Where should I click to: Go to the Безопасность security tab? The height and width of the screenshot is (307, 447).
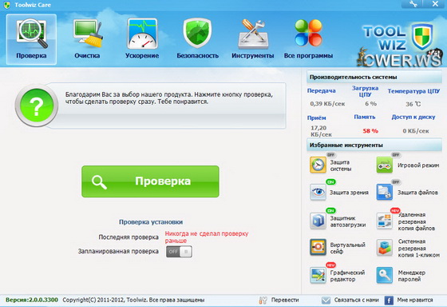pos(197,39)
